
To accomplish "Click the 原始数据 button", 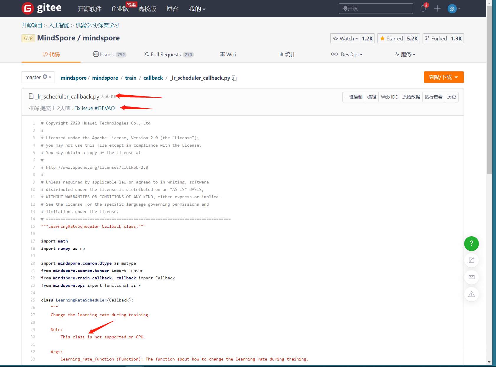I will click(411, 97).
